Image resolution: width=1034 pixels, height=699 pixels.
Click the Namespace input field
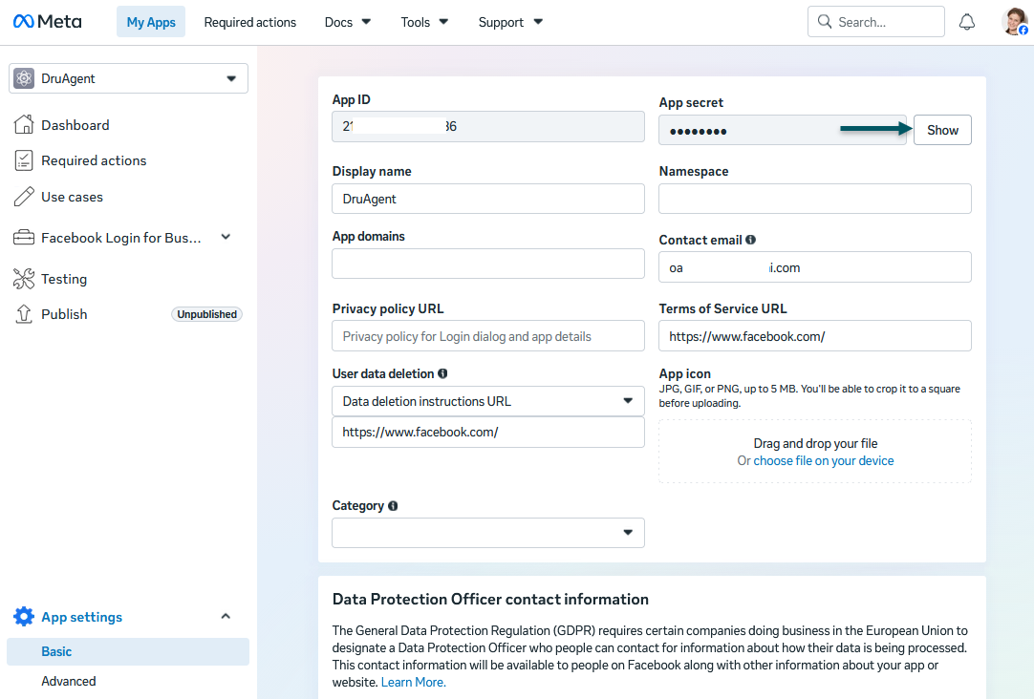click(814, 199)
